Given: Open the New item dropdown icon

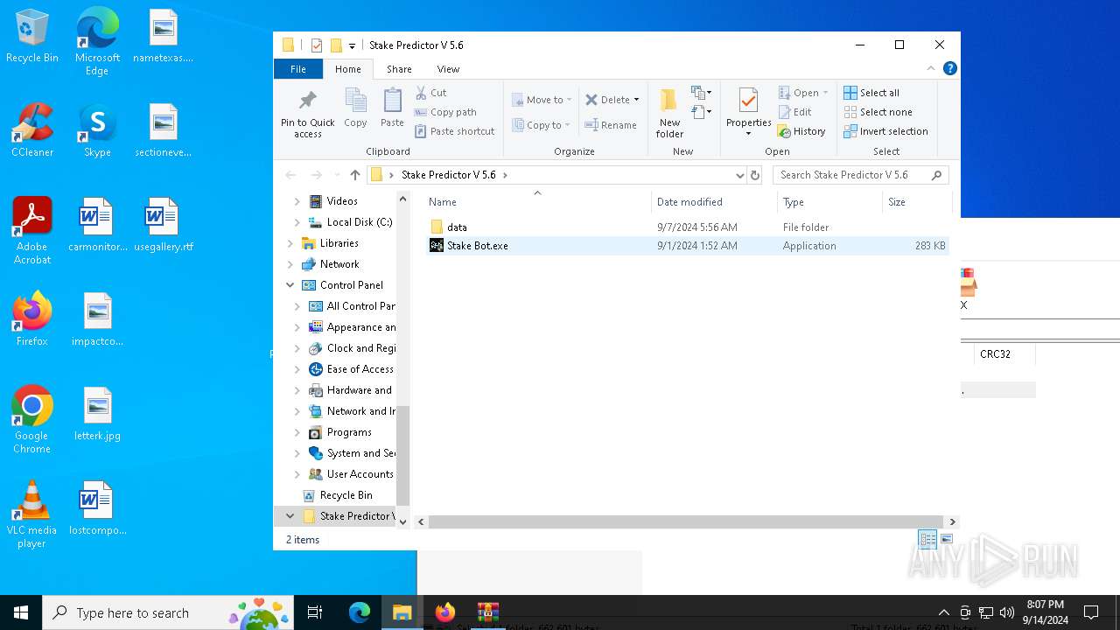Looking at the screenshot, I should [701, 93].
